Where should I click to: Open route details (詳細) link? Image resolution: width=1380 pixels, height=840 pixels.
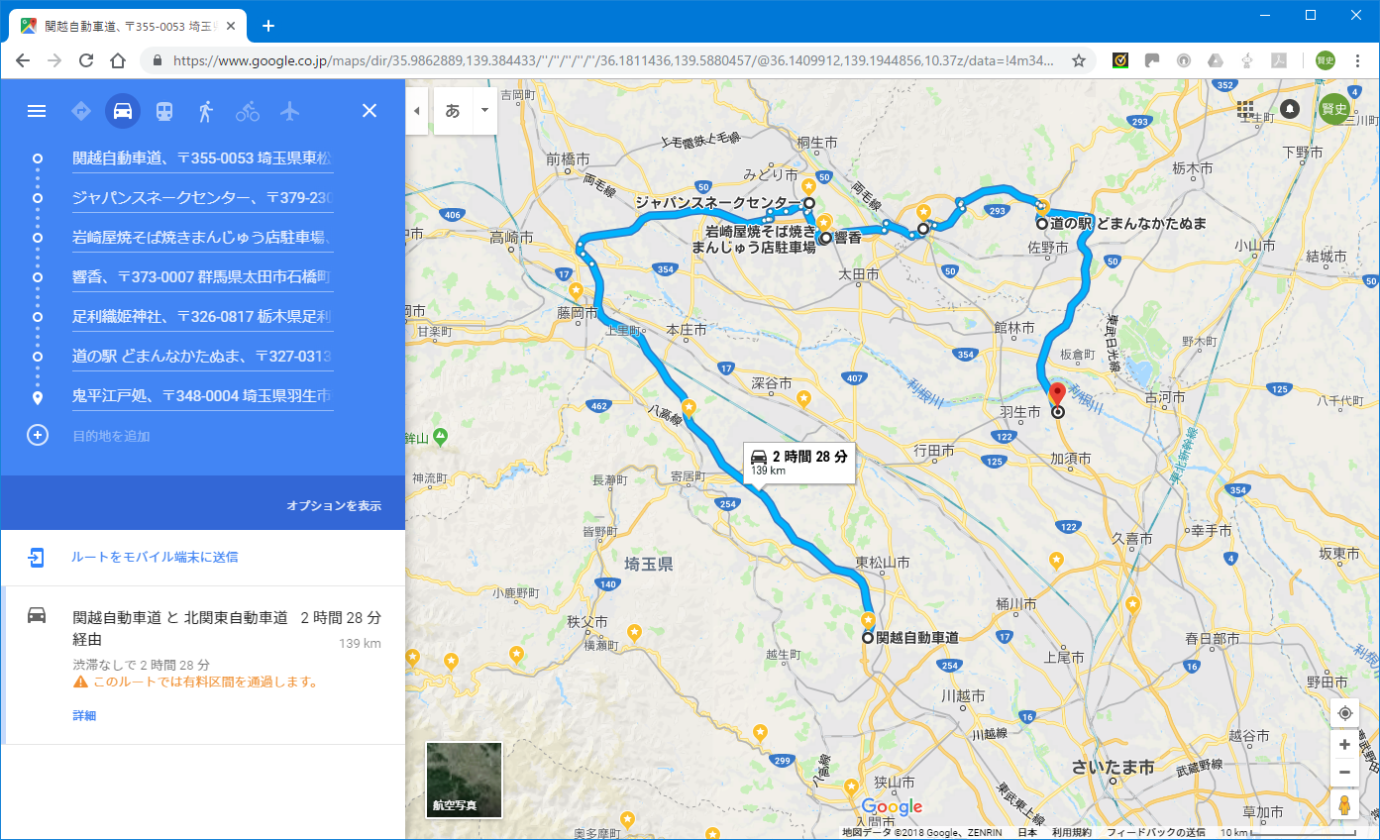pyautogui.click(x=84, y=715)
